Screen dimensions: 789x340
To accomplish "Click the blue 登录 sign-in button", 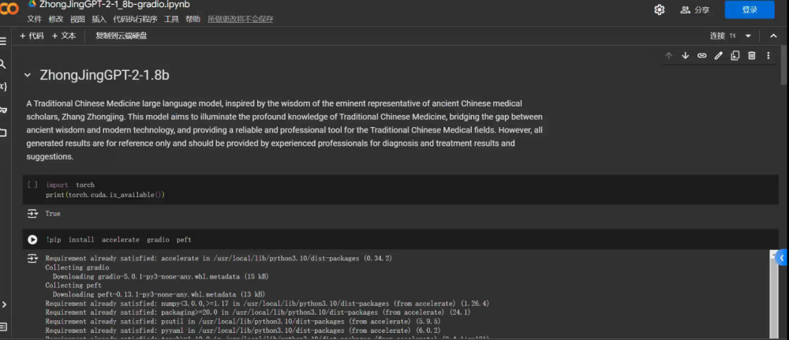I will click(x=750, y=9).
